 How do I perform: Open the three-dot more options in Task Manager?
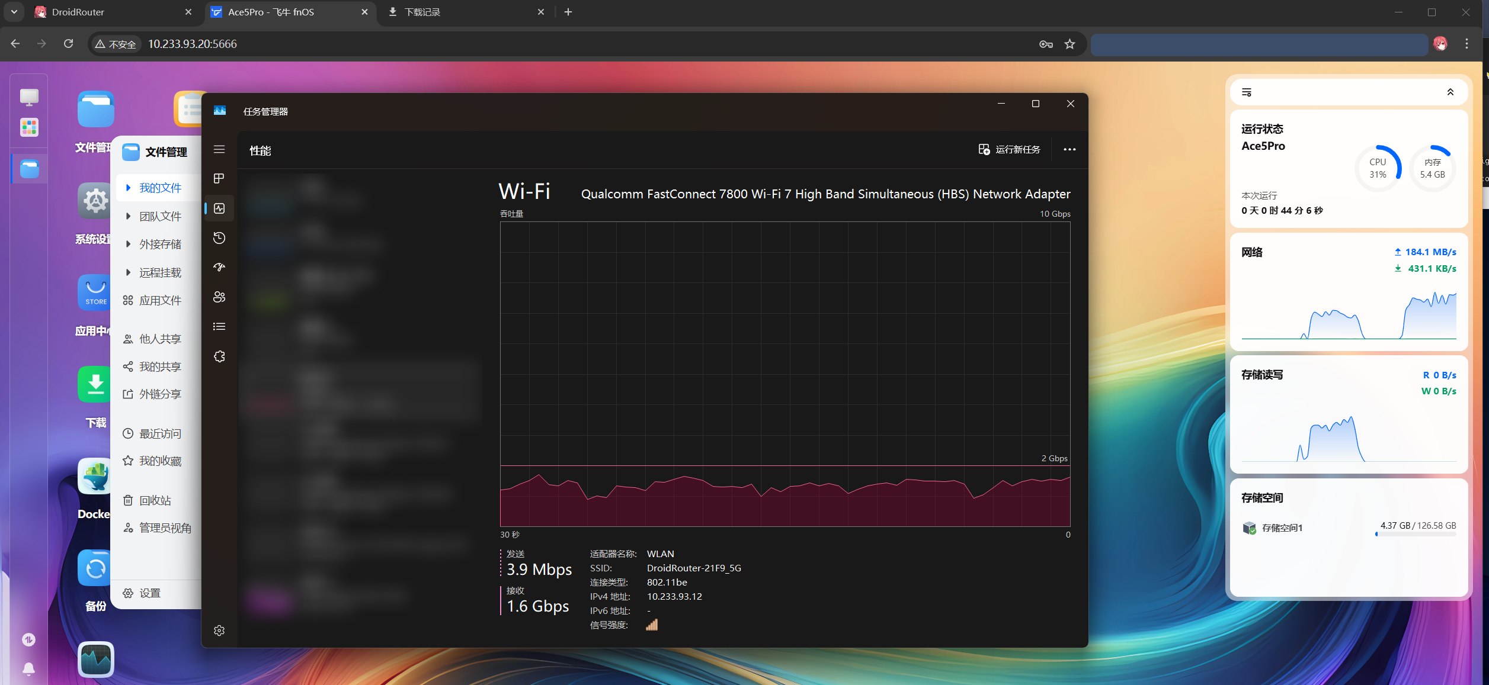point(1069,149)
